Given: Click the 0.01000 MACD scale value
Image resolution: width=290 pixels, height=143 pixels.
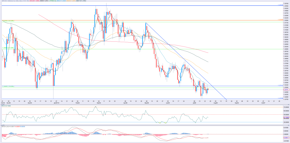Looking at the screenshot, I should click(x=286, y=128).
